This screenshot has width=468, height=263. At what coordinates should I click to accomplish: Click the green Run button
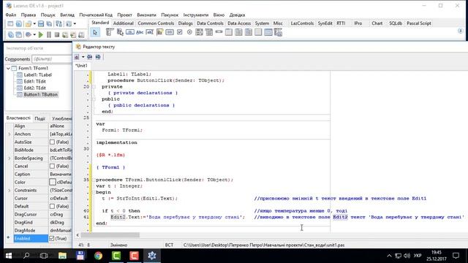pyautogui.click(x=41, y=35)
